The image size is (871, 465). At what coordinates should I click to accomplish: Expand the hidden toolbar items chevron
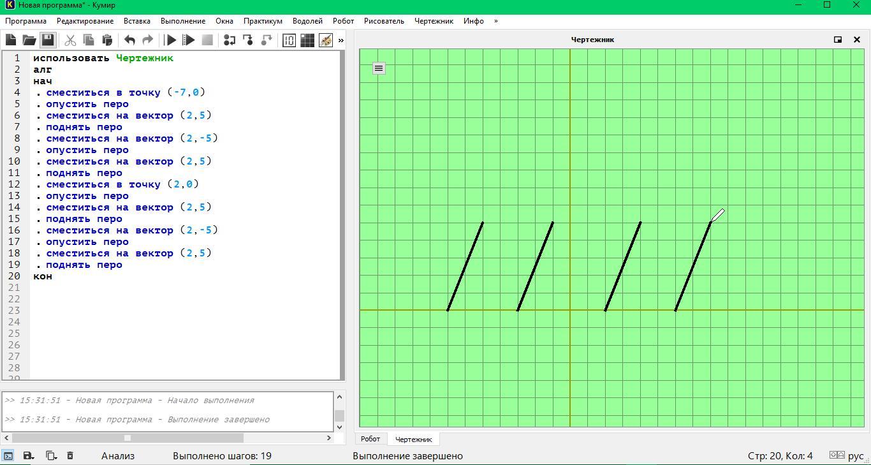341,40
